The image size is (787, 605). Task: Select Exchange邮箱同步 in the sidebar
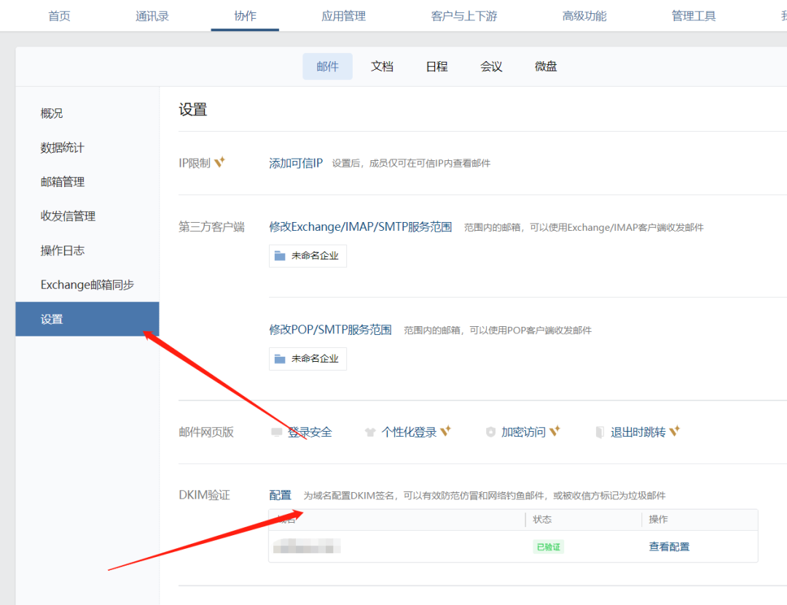point(87,285)
